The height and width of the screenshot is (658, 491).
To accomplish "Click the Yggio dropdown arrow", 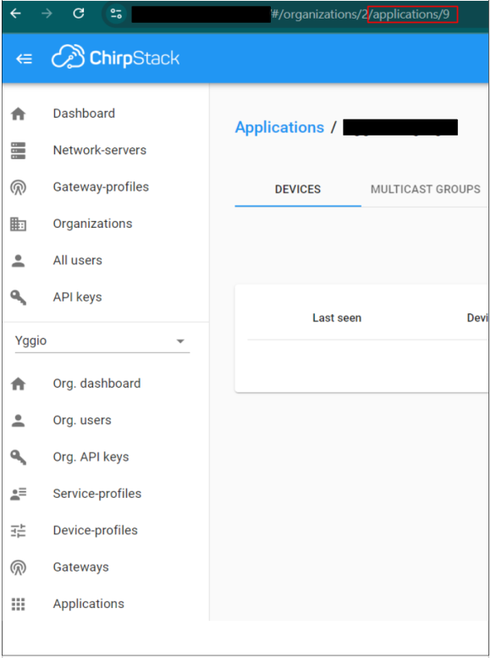I will point(180,341).
